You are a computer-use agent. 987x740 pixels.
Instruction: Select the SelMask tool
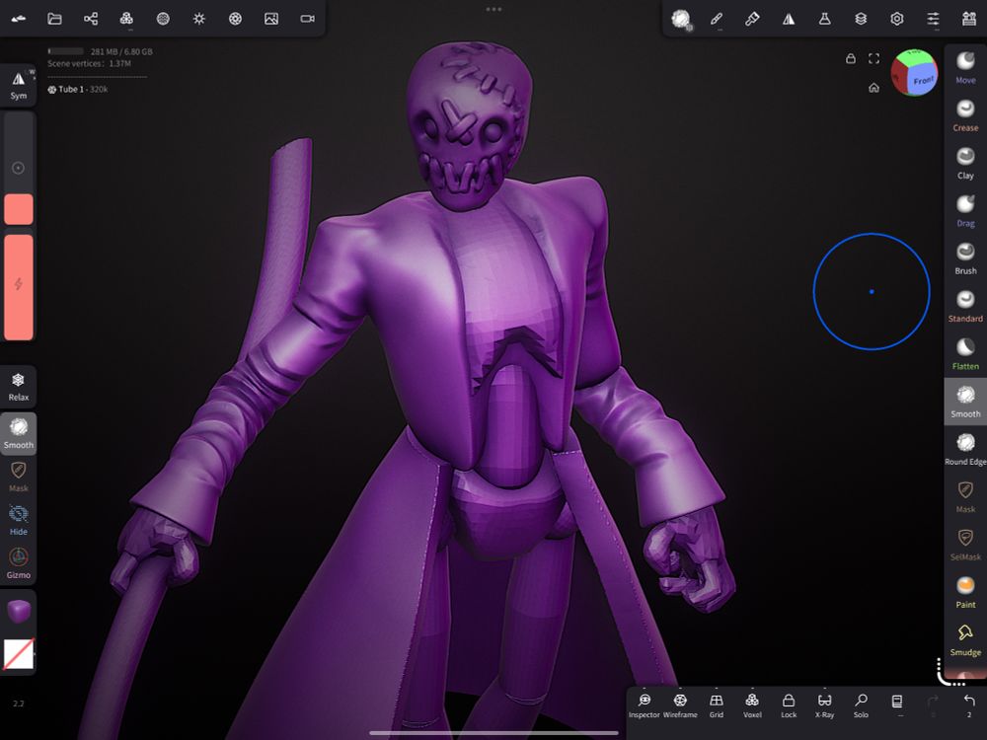pyautogui.click(x=965, y=545)
